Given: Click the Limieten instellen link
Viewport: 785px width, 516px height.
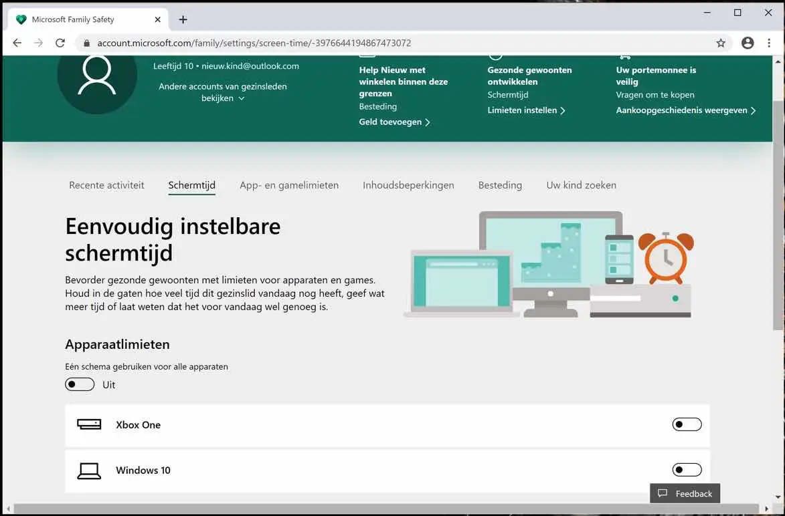Looking at the screenshot, I should click(527, 110).
